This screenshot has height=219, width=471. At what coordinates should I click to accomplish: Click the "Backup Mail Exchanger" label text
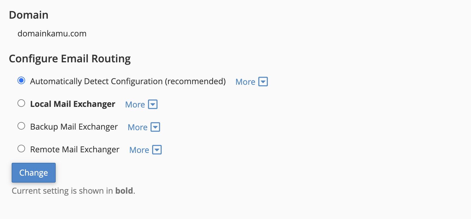click(x=74, y=127)
